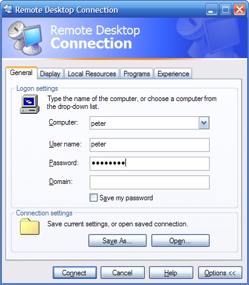Switch to the Display tab
Image resolution: width=249 pixels, height=285 pixels.
tap(50, 74)
